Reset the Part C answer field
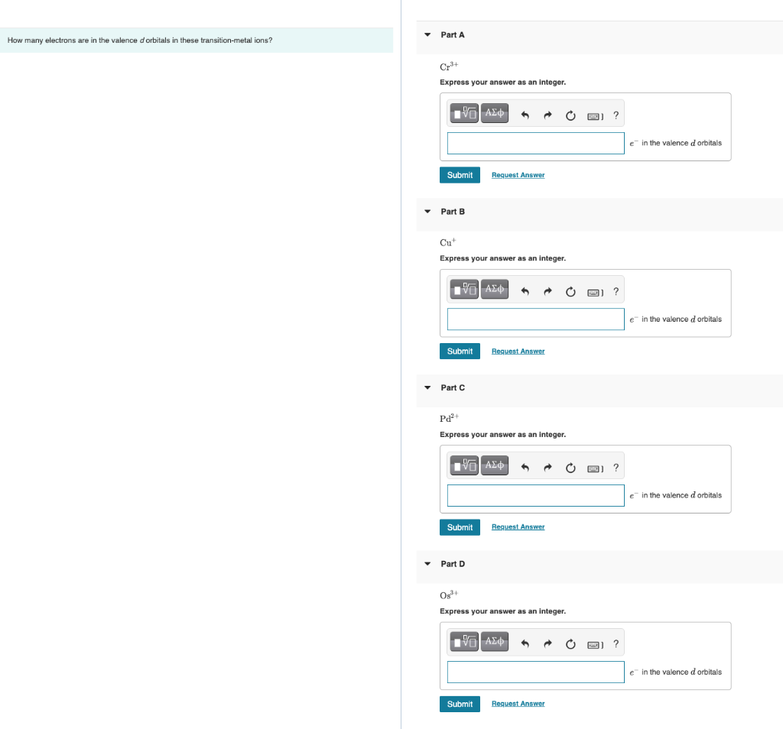The image size is (783, 729). click(570, 468)
